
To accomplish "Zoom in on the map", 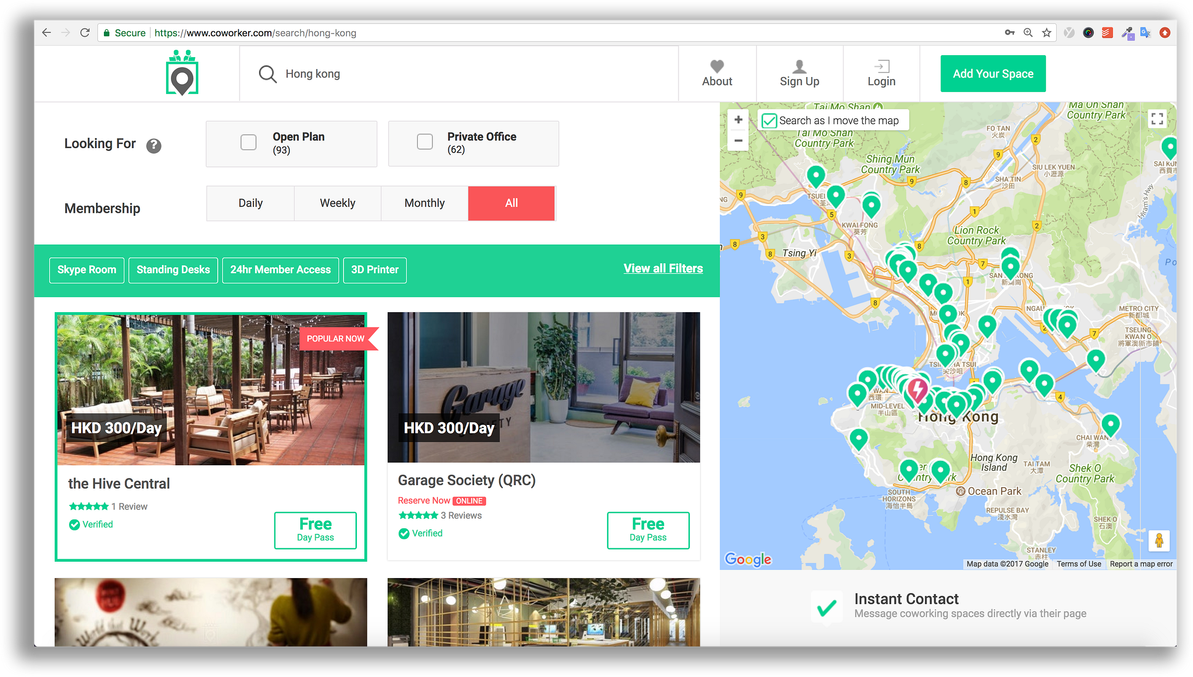I will point(738,120).
